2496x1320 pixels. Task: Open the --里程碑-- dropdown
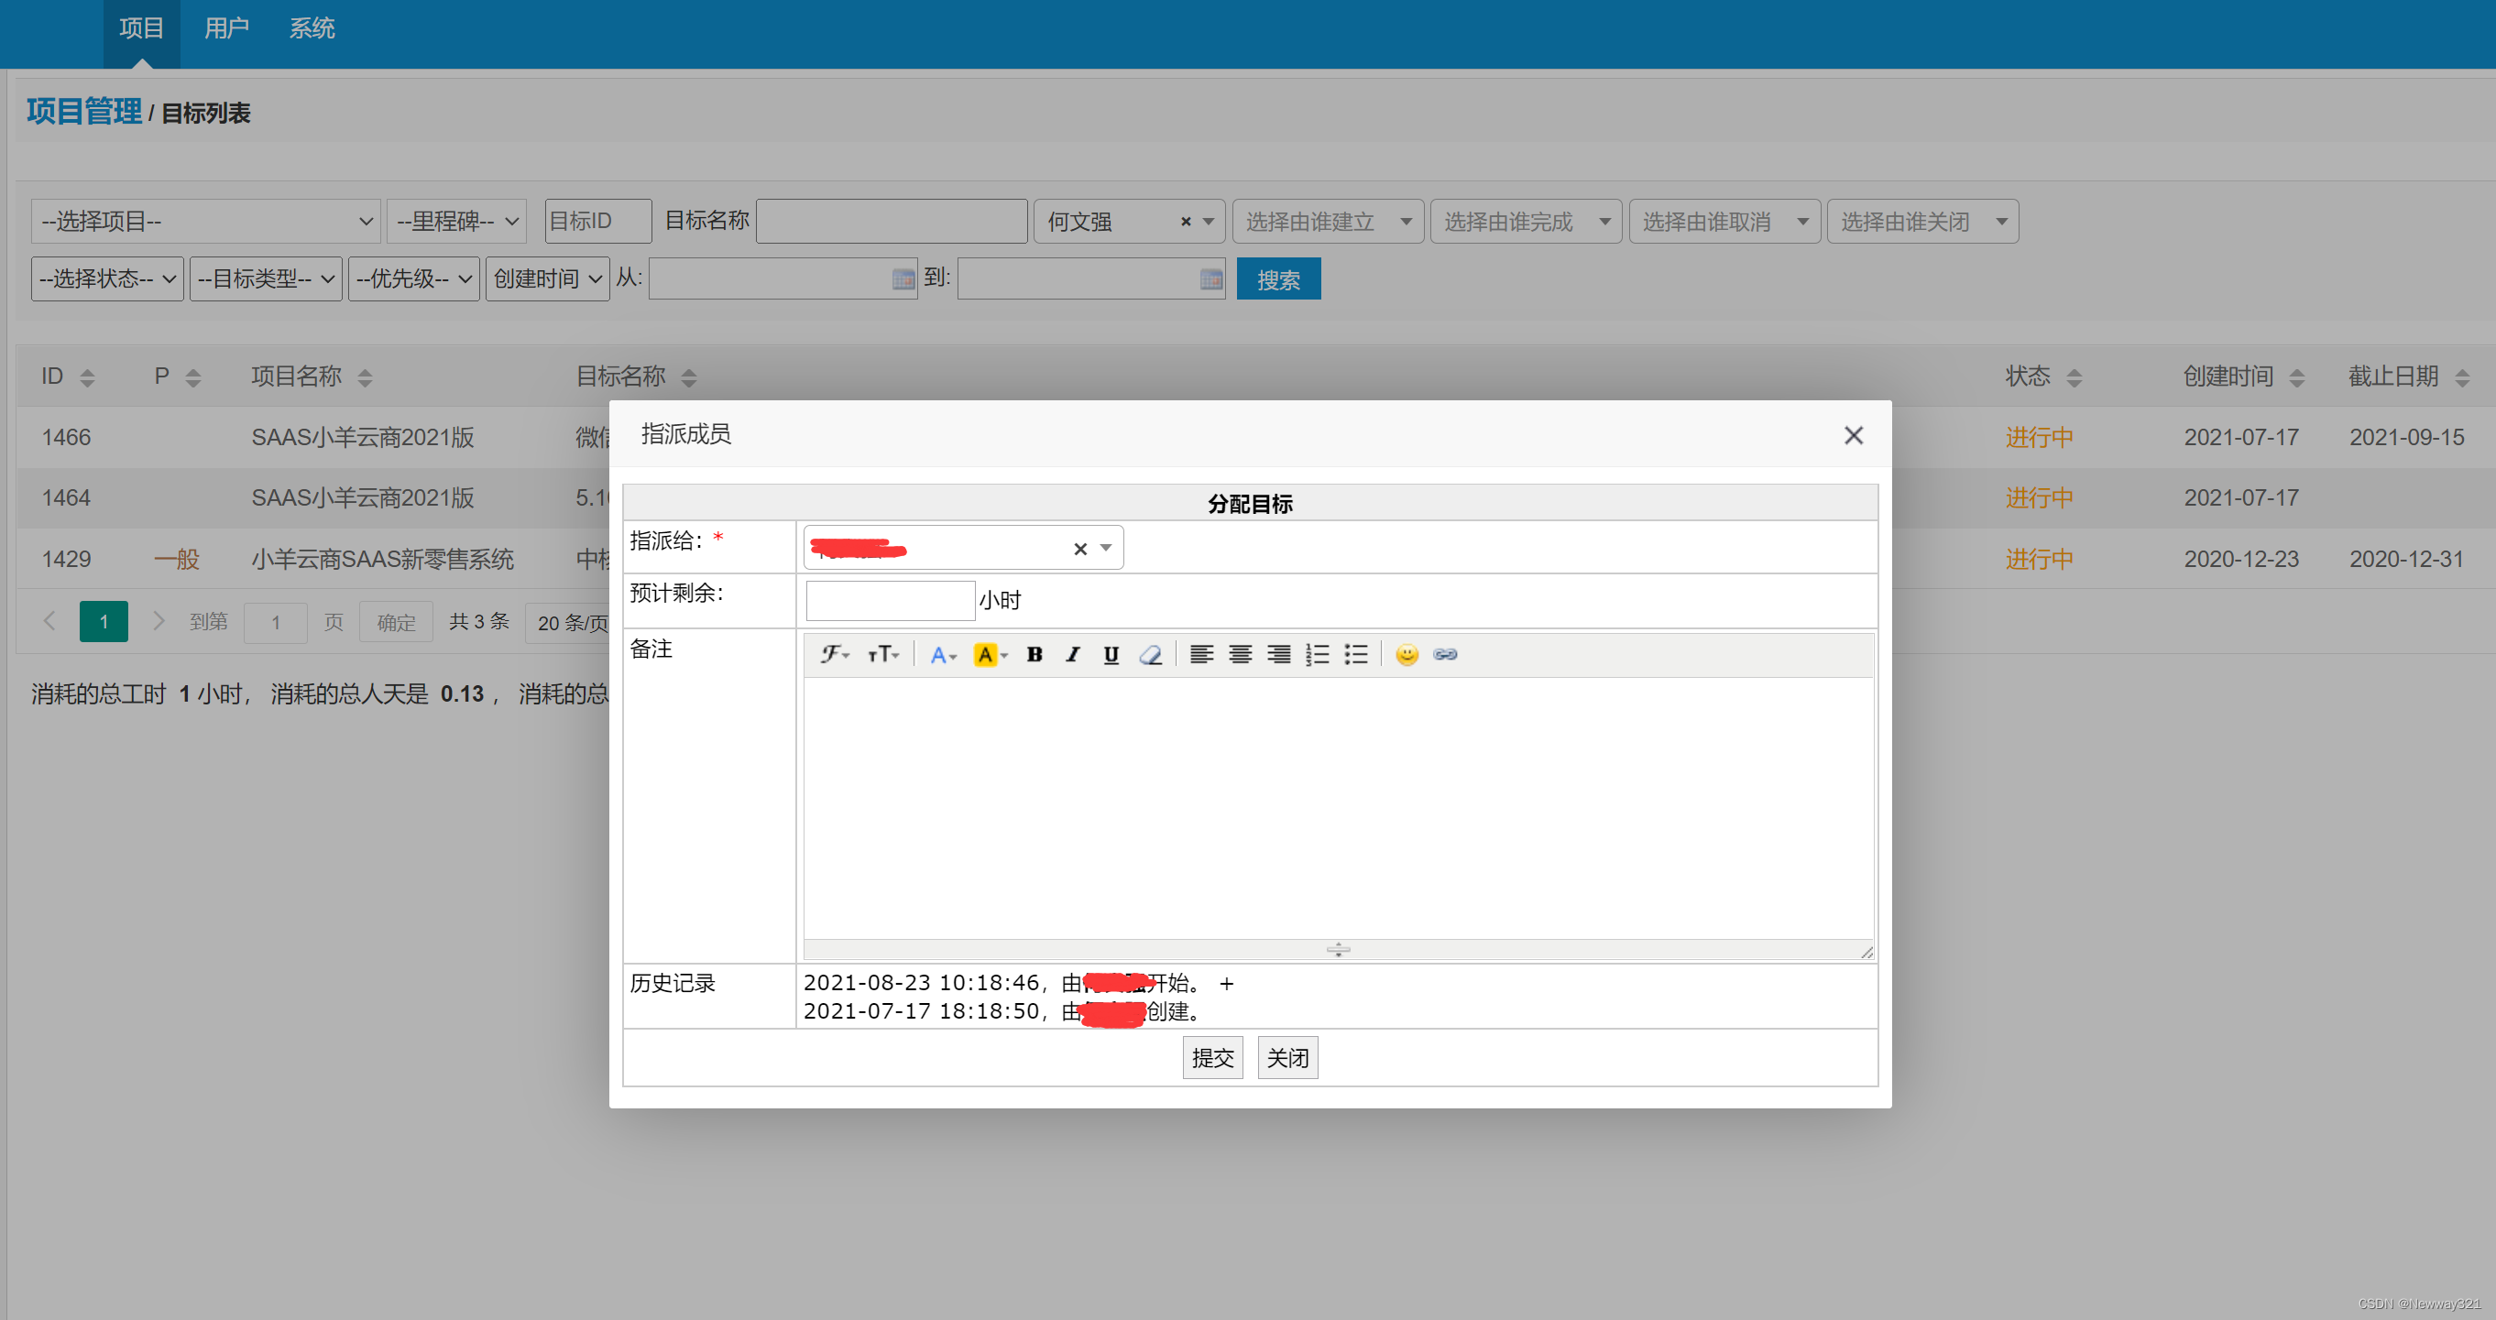point(455,222)
